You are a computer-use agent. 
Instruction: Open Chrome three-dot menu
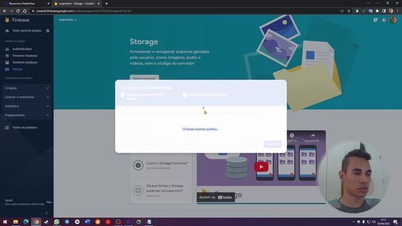398,11
